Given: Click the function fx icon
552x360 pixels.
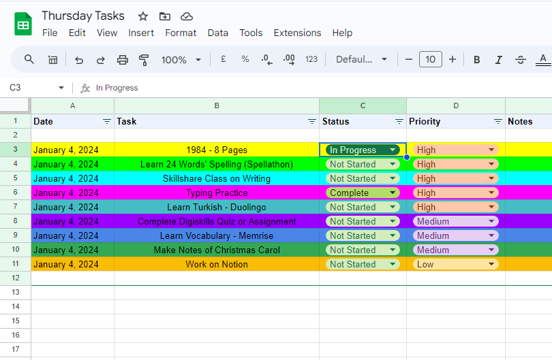Looking at the screenshot, I should 85,88.
